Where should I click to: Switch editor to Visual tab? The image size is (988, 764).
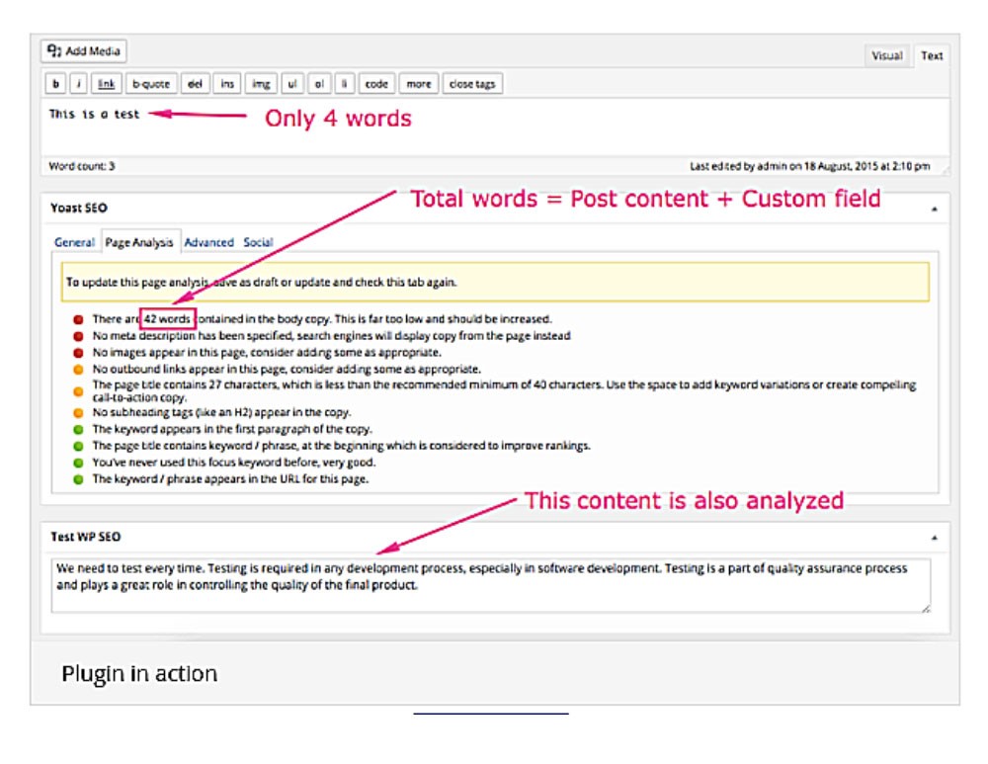(886, 56)
